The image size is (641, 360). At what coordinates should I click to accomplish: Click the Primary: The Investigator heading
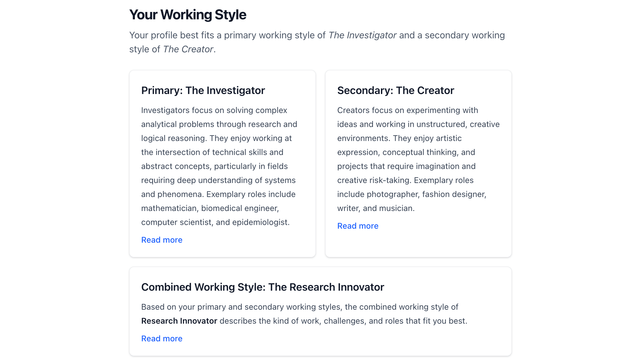(203, 90)
